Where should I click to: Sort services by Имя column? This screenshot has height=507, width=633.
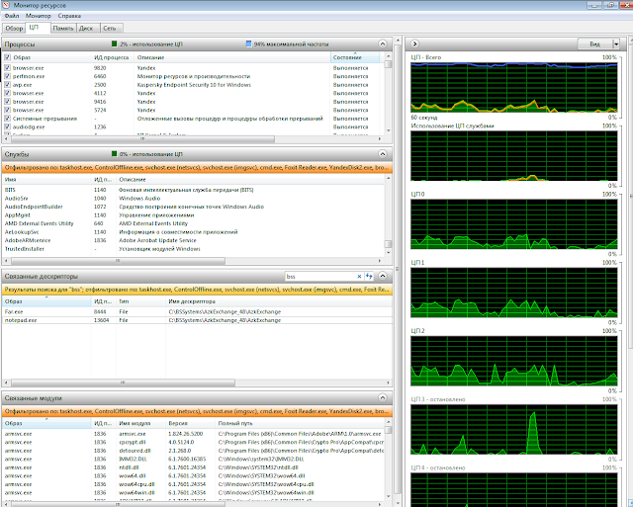46,180
